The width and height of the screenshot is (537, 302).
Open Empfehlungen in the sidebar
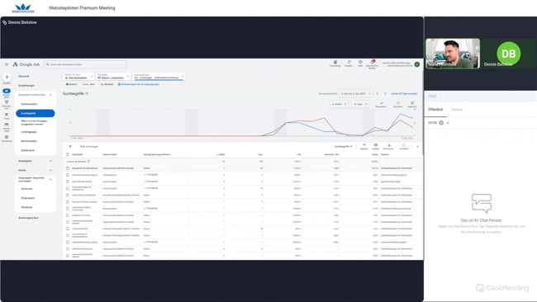click(x=26, y=86)
